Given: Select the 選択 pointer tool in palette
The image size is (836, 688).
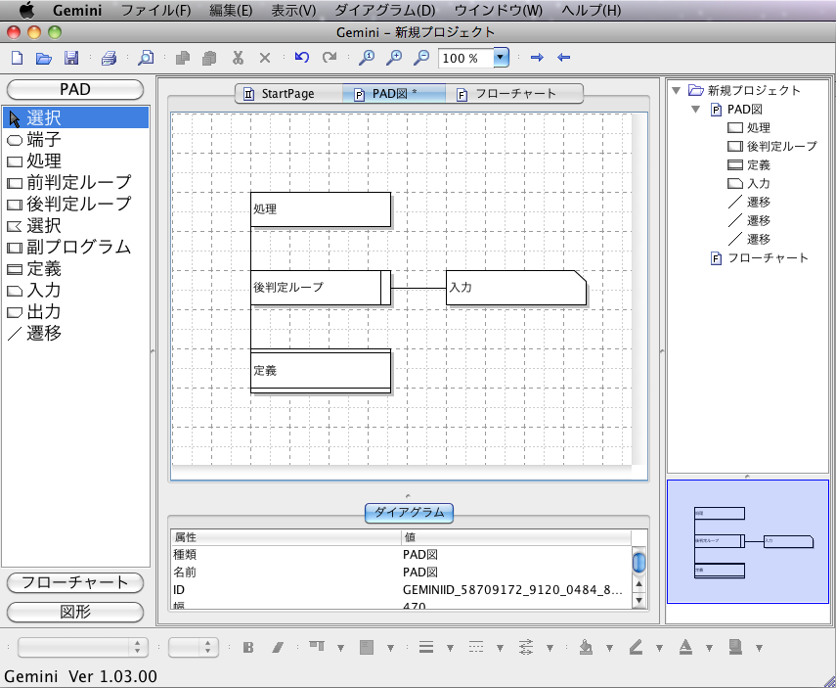Looking at the screenshot, I should 75,117.
